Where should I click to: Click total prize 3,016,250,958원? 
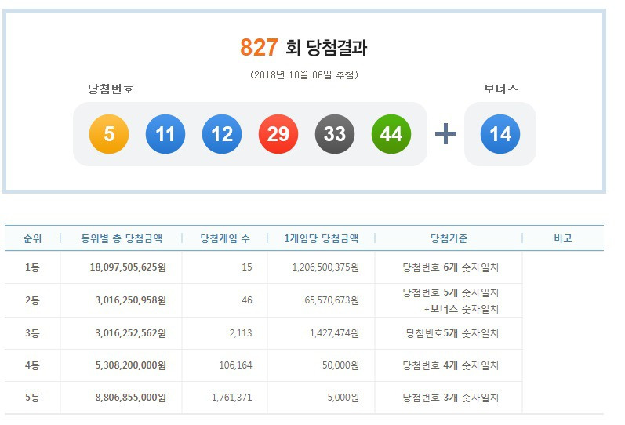click(x=131, y=300)
